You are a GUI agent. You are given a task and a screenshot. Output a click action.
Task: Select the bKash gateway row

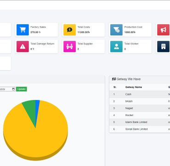(140, 101)
